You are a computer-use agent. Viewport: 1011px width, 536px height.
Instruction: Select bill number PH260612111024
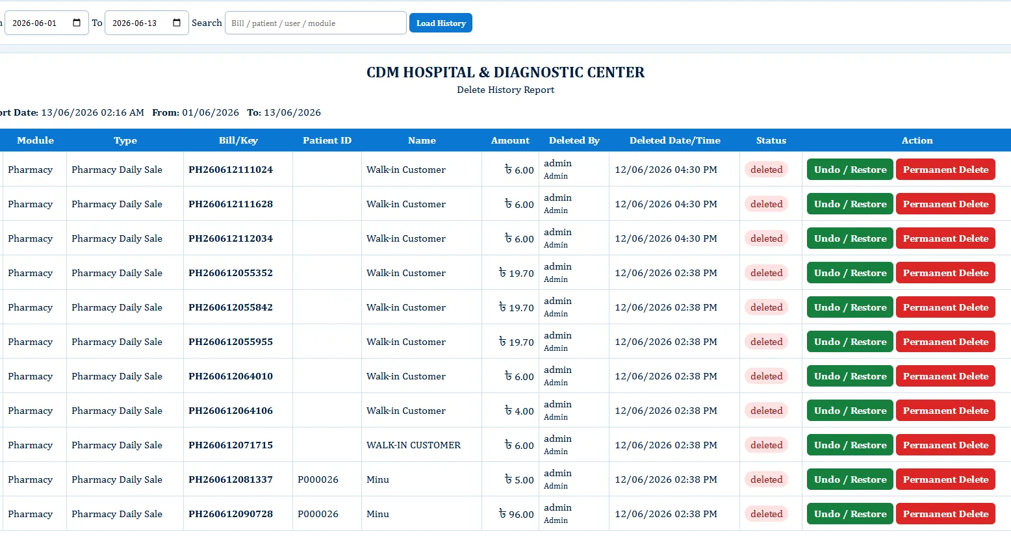(x=231, y=170)
